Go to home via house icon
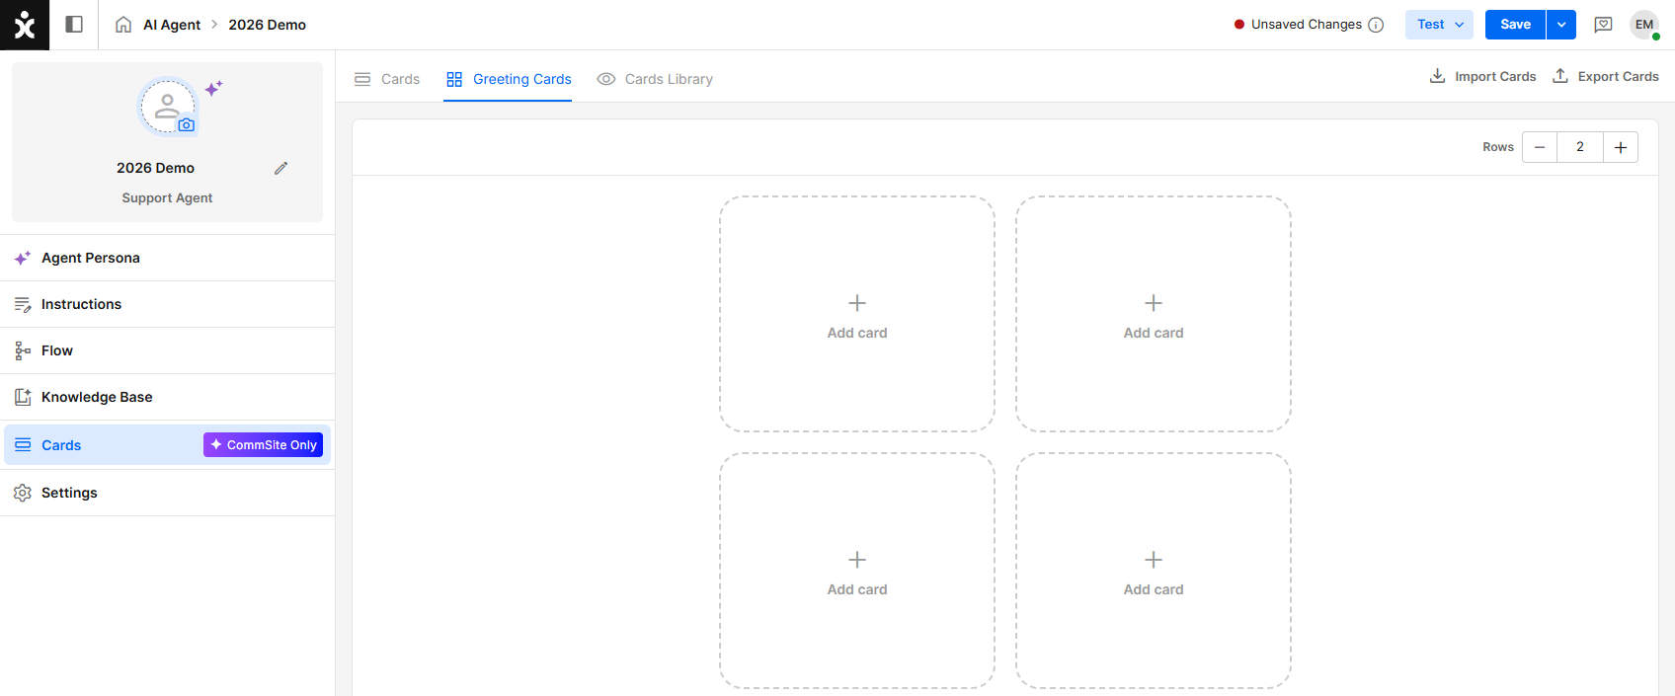Image resolution: width=1675 pixels, height=696 pixels. pyautogui.click(x=123, y=25)
